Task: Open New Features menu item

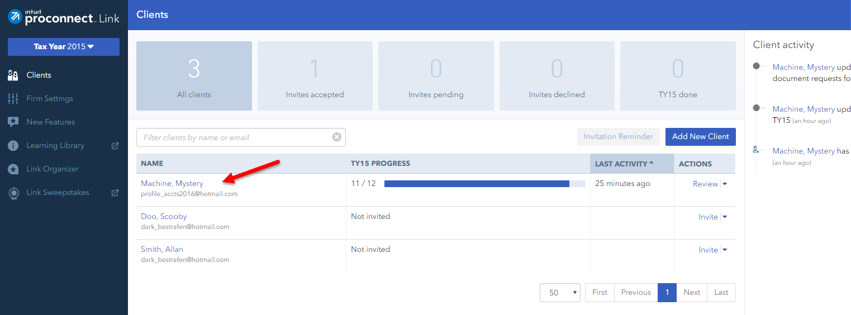Action: [51, 122]
